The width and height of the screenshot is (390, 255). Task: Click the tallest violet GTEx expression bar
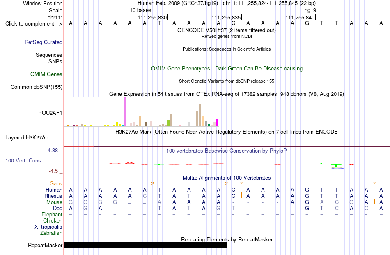point(126,112)
